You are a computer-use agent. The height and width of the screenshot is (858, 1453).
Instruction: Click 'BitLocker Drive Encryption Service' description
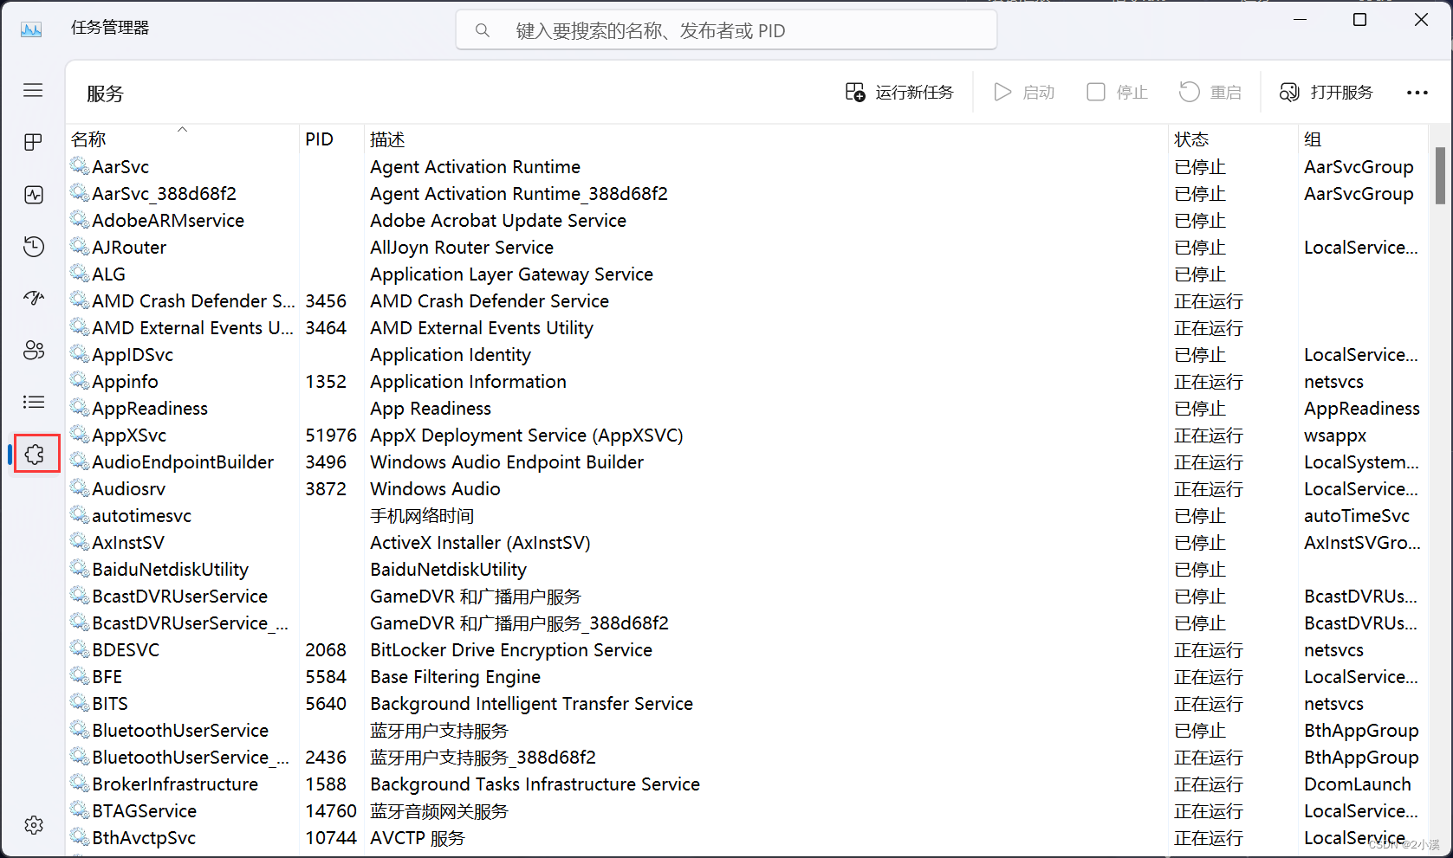coord(511,650)
